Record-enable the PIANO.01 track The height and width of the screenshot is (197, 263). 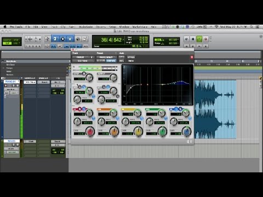point(6,85)
